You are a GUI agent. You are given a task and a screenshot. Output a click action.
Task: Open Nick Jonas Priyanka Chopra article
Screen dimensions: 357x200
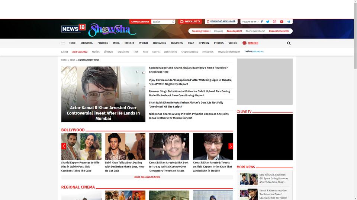point(189,116)
